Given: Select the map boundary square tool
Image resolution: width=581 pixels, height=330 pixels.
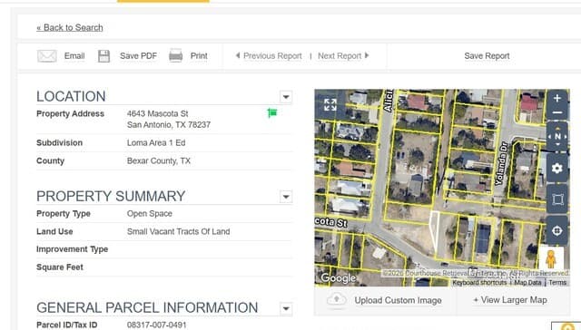Looking at the screenshot, I should [x=557, y=199].
